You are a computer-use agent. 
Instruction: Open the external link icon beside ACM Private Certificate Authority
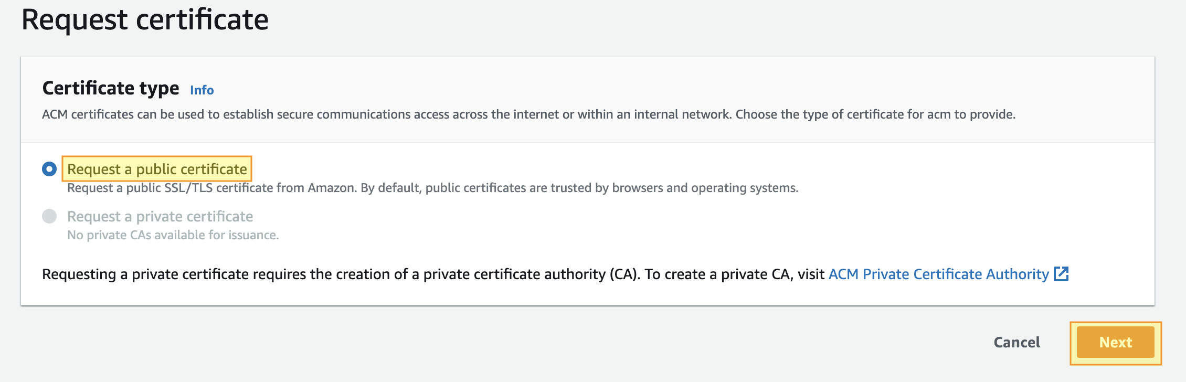tap(1061, 274)
